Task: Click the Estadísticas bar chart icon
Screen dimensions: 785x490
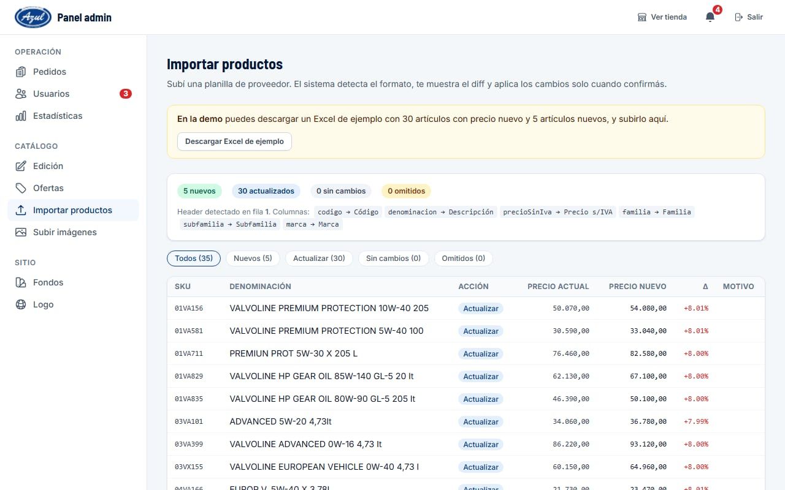Action: 21,116
